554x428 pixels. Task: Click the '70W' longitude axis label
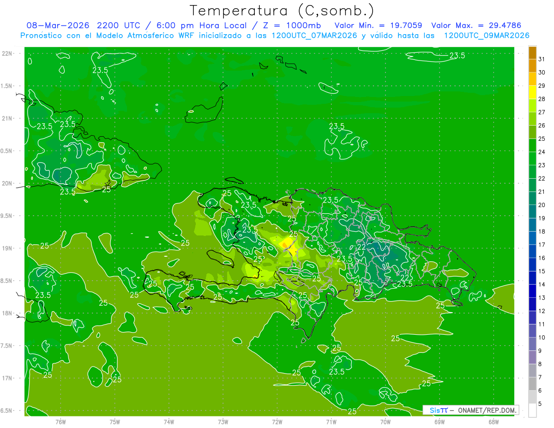point(385,422)
